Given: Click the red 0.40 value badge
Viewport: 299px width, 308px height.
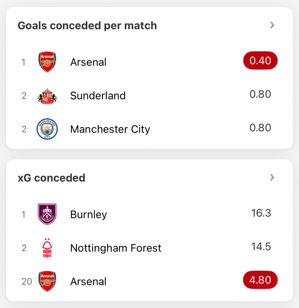Looking at the screenshot, I should coord(260,61).
